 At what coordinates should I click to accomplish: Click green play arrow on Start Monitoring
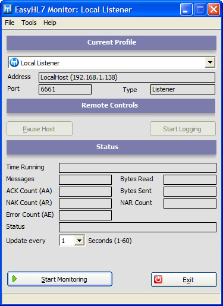point(14,279)
